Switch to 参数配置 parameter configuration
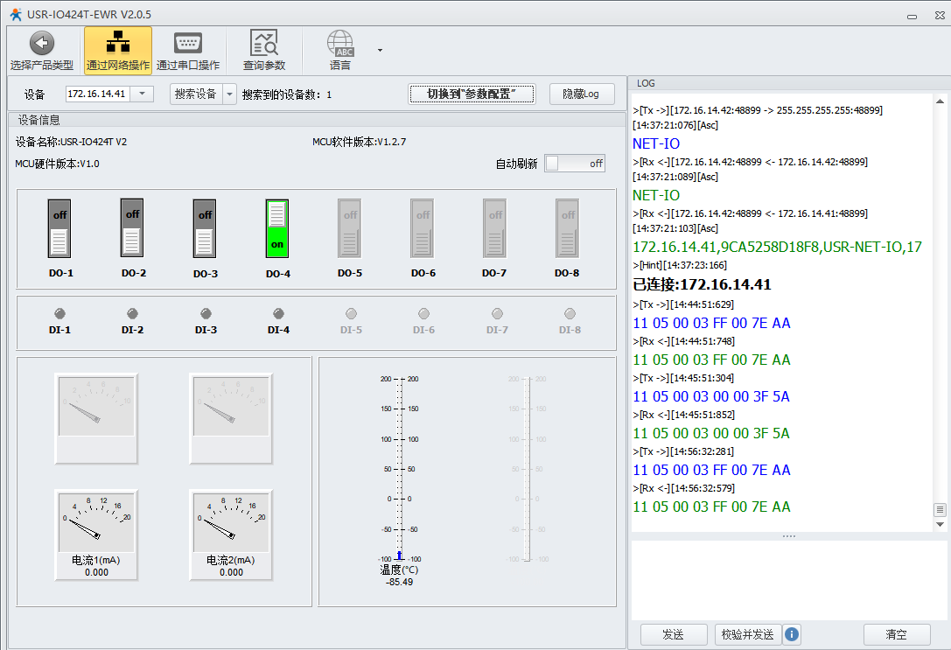951x650 pixels. click(472, 94)
